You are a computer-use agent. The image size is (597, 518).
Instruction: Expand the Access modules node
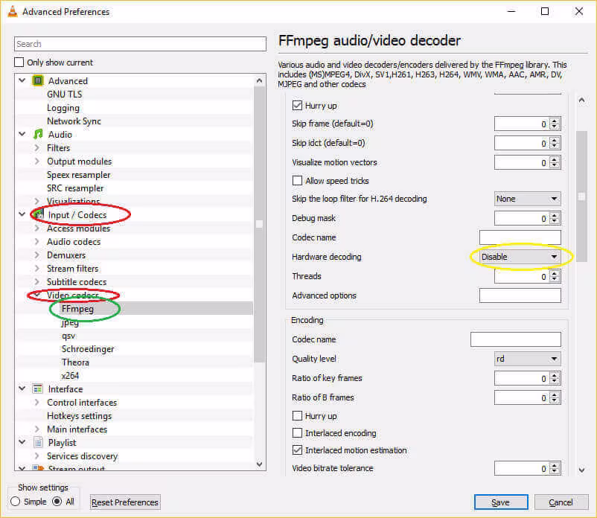[37, 228]
